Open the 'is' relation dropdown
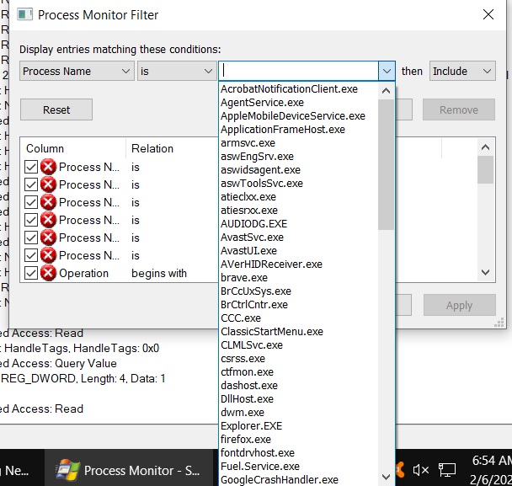Image resolution: width=512 pixels, height=486 pixels. pos(177,71)
